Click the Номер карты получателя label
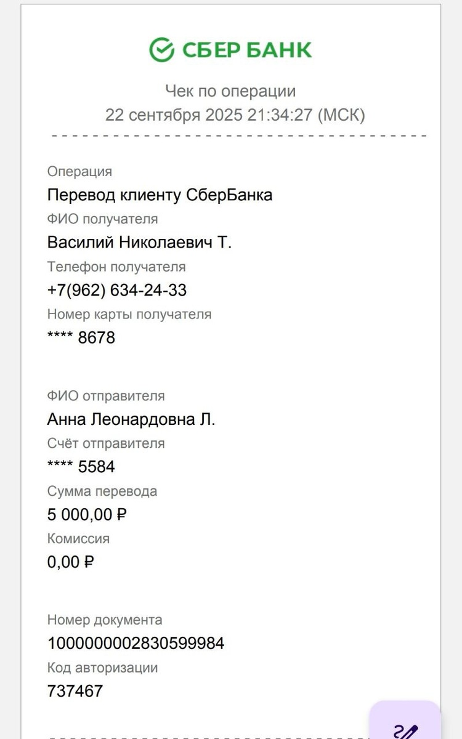The width and height of the screenshot is (462, 739). pos(129,315)
